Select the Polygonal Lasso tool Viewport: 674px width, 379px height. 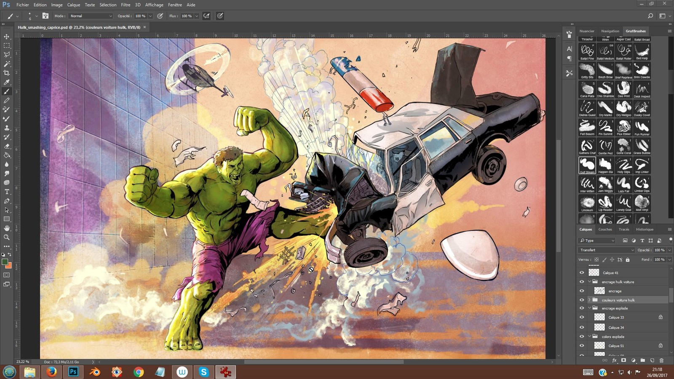(7, 55)
